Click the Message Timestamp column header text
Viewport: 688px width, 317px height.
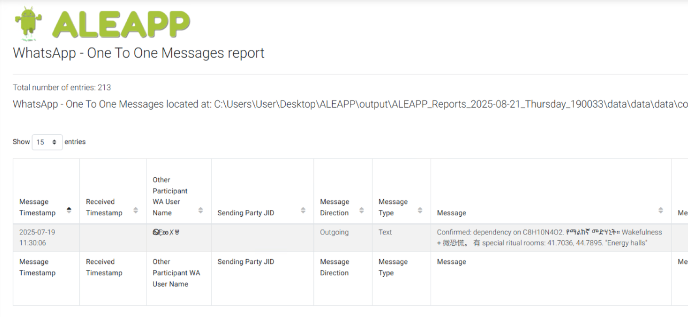[x=37, y=207]
